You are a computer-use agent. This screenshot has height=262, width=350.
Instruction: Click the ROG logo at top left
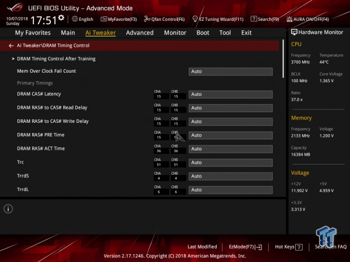(x=15, y=7)
